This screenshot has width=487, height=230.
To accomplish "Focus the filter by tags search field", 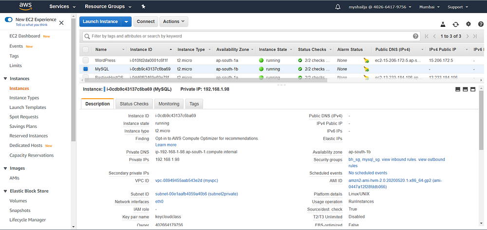I will pos(252,36).
